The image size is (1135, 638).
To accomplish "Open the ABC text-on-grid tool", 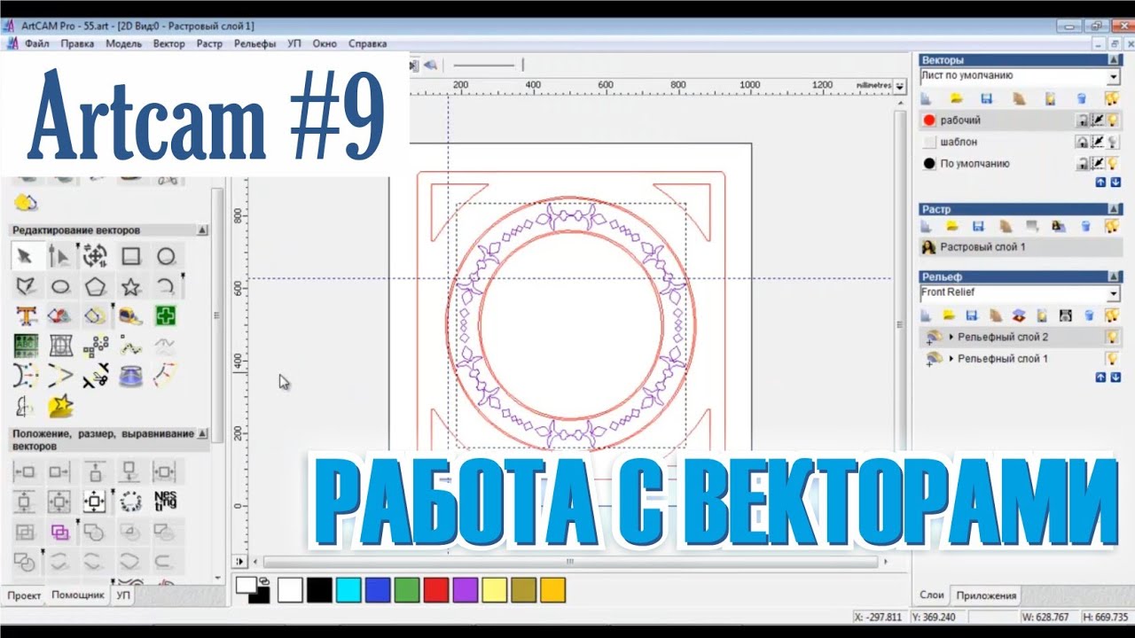I will click(x=25, y=346).
